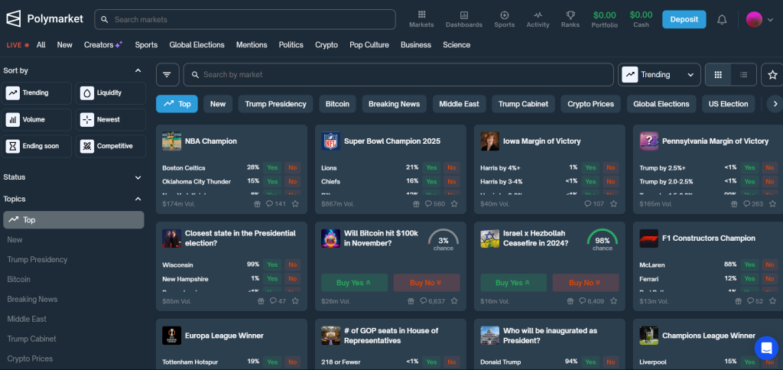Collapse the Sort by section
This screenshot has height=370, width=783.
click(x=138, y=70)
